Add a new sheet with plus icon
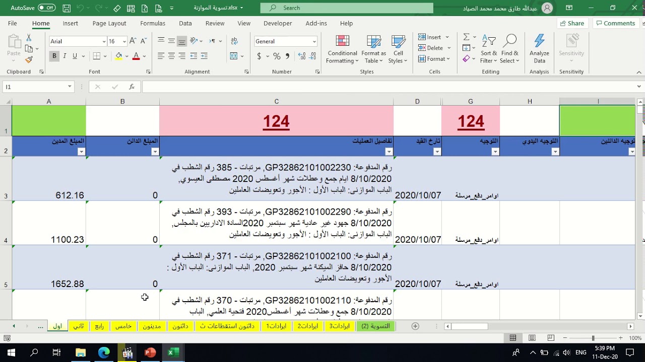The height and width of the screenshot is (362, 645). click(x=415, y=326)
